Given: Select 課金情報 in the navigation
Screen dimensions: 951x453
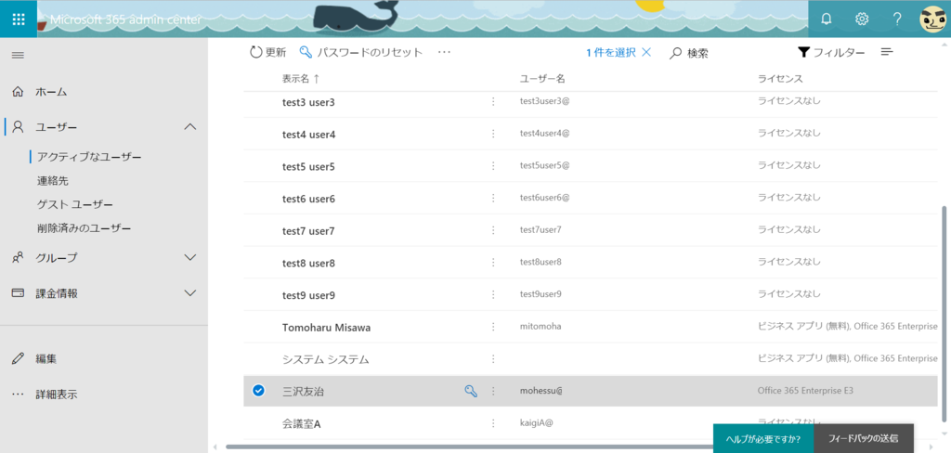Looking at the screenshot, I should (57, 293).
